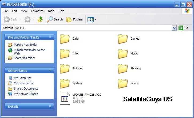Click the Shared Documents folder icon
Screen dimensions: 194x118
(x=10, y=89)
